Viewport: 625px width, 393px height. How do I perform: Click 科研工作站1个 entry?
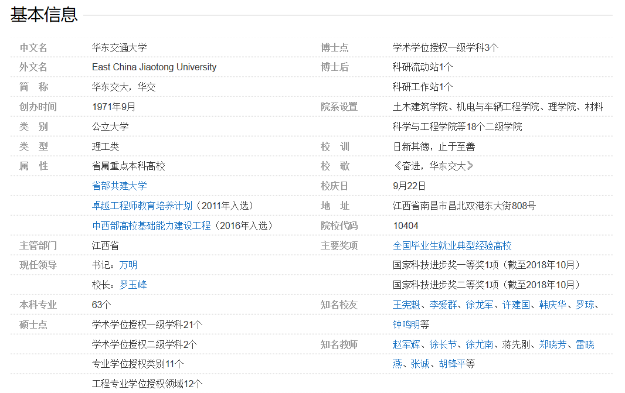coord(423,87)
